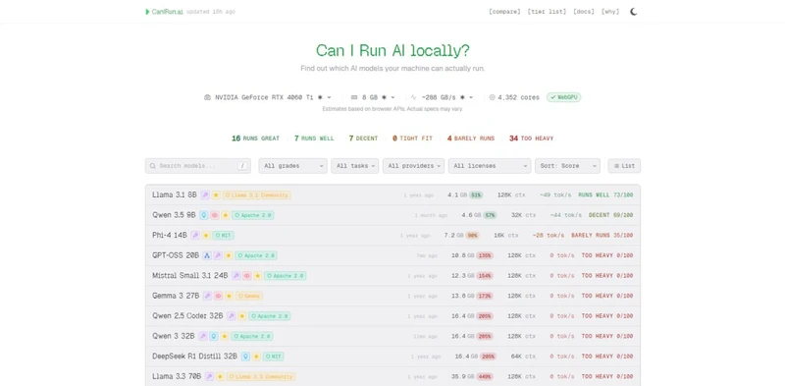
Task: Click the Apache 2.0 tag on Mistral Small 3.1 24B
Action: (286, 276)
